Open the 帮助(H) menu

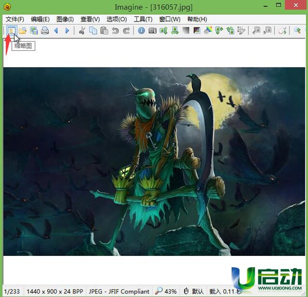197,19
